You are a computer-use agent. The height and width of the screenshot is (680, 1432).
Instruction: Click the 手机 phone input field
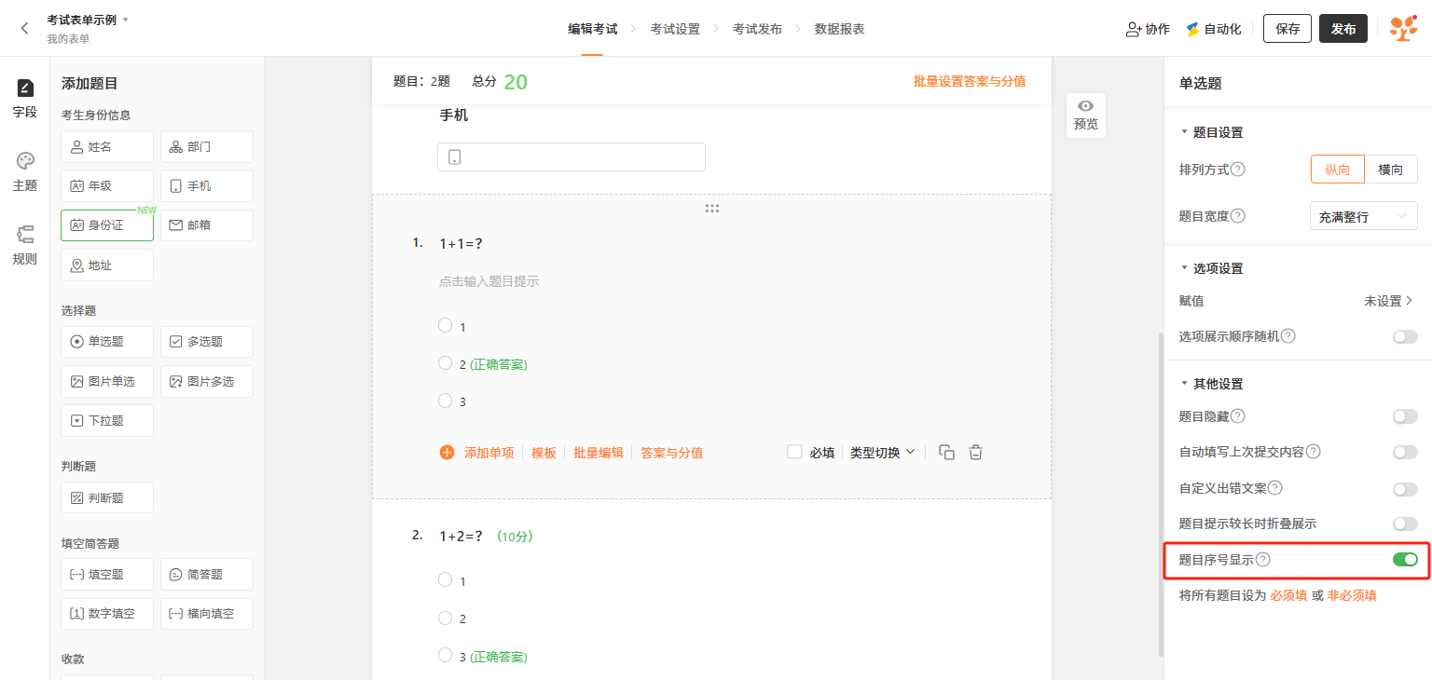571,156
